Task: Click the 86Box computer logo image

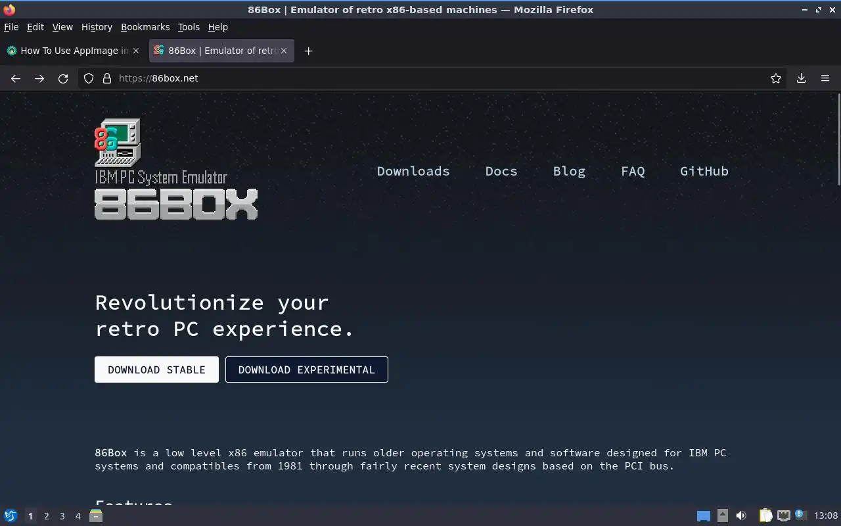Action: pyautogui.click(x=118, y=142)
